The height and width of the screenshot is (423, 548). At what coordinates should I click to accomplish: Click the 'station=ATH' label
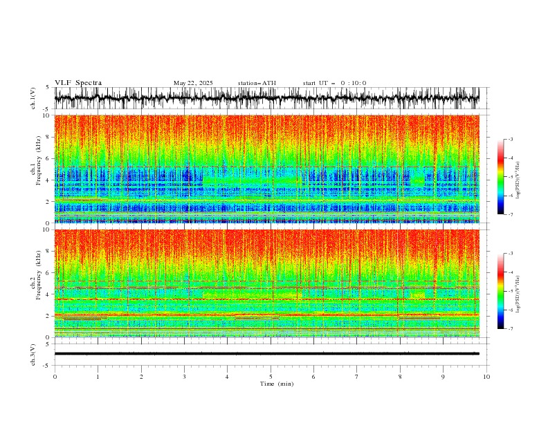(x=257, y=83)
